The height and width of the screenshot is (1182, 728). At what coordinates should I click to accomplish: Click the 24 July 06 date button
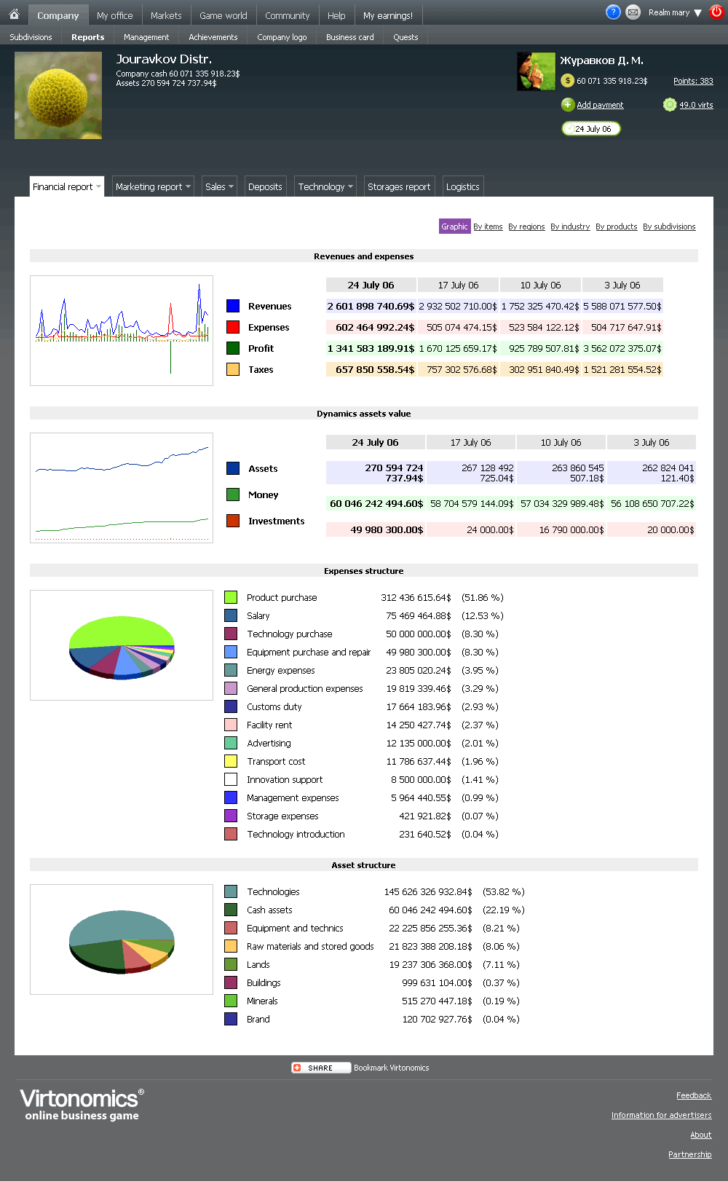click(x=591, y=129)
